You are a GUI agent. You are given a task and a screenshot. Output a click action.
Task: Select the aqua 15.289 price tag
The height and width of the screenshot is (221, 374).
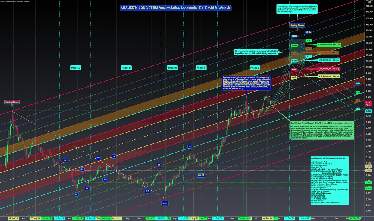(294, 61)
